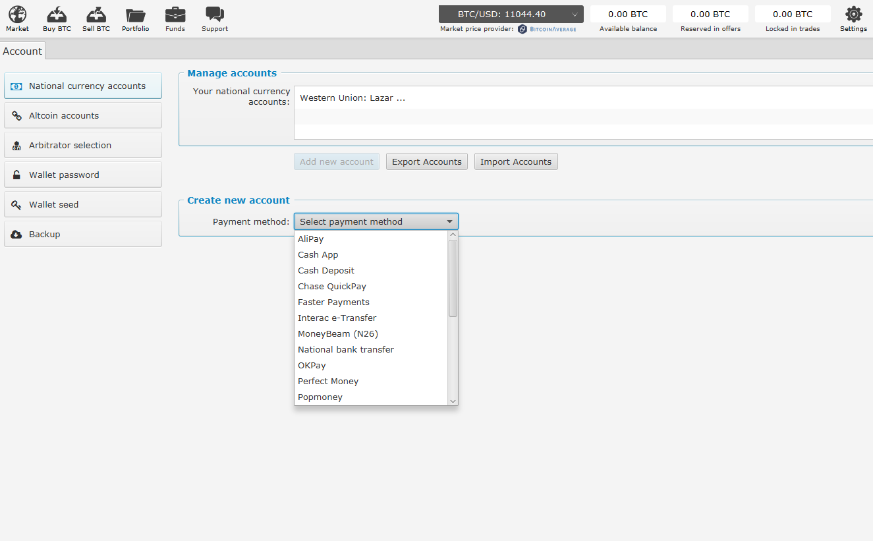Select Perfect Money option

point(371,382)
